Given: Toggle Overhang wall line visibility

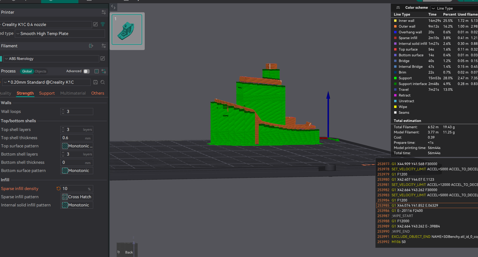Looking at the screenshot, I should (395, 32).
